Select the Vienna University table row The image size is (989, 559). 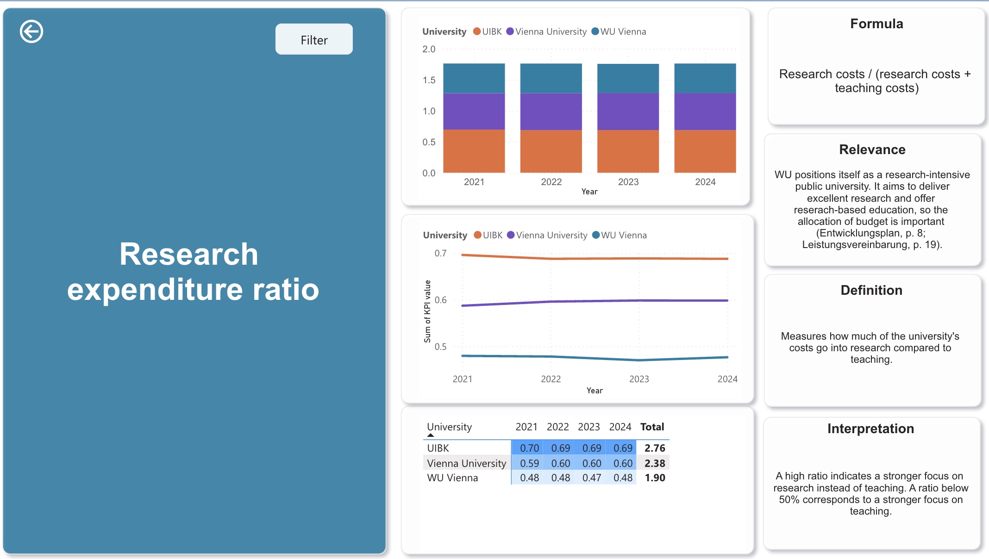click(x=546, y=463)
